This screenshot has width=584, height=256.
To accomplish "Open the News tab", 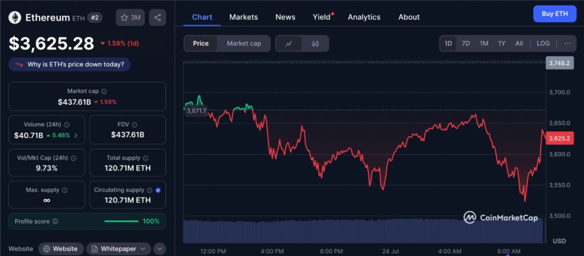I will [x=285, y=17].
